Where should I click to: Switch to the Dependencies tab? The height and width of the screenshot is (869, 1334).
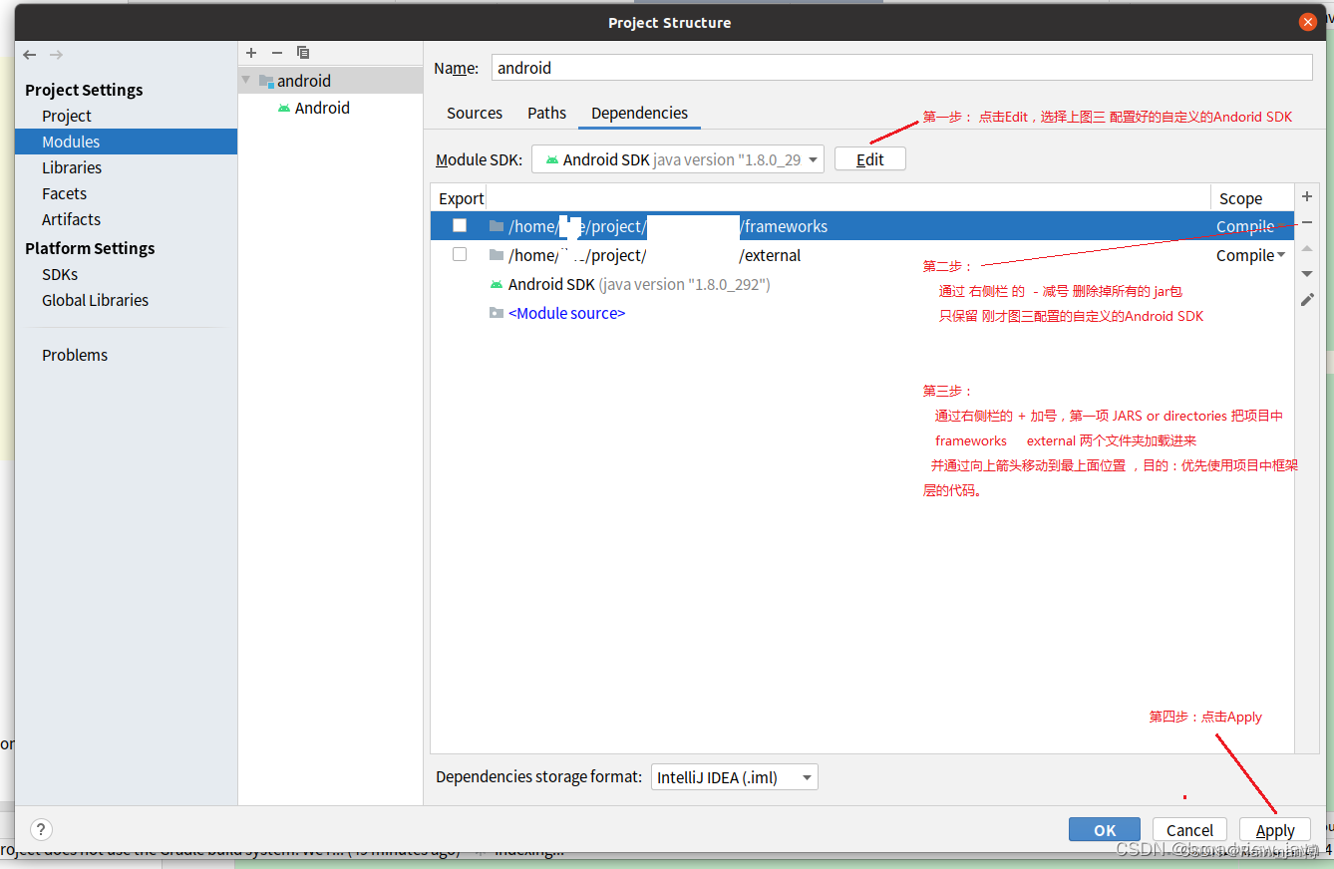click(x=639, y=113)
